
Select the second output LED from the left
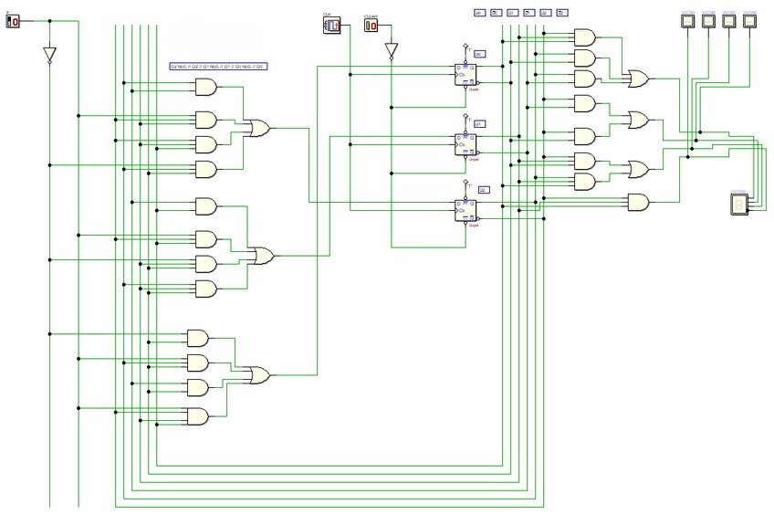[x=708, y=21]
